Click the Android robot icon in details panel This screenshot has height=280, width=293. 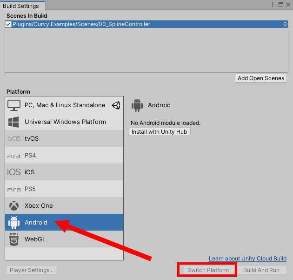coord(137,105)
